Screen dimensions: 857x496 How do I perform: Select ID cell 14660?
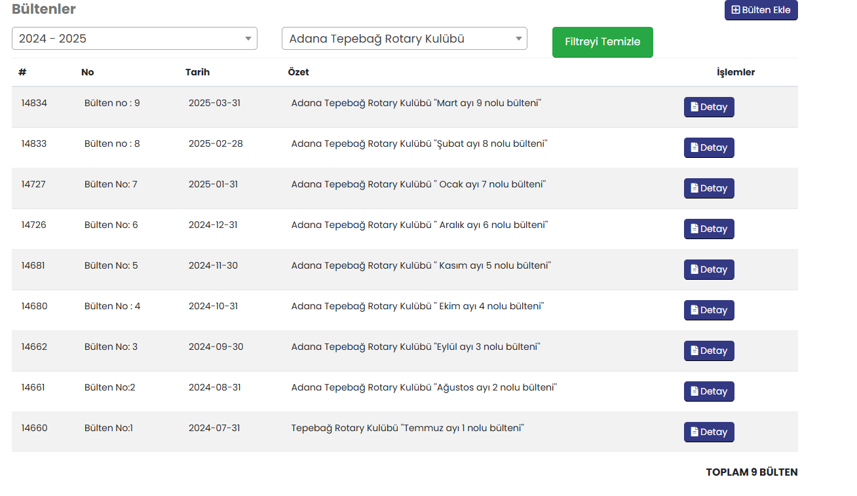34,428
